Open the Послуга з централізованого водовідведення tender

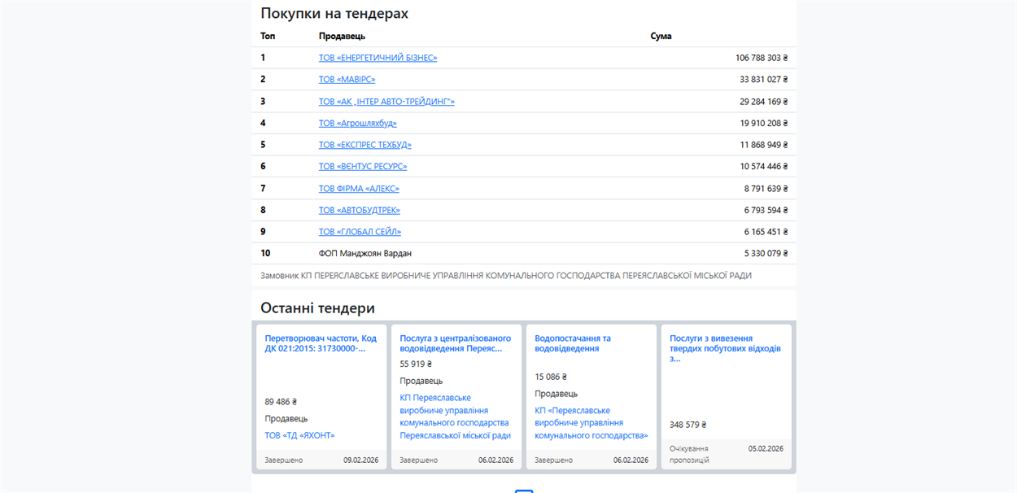[455, 343]
